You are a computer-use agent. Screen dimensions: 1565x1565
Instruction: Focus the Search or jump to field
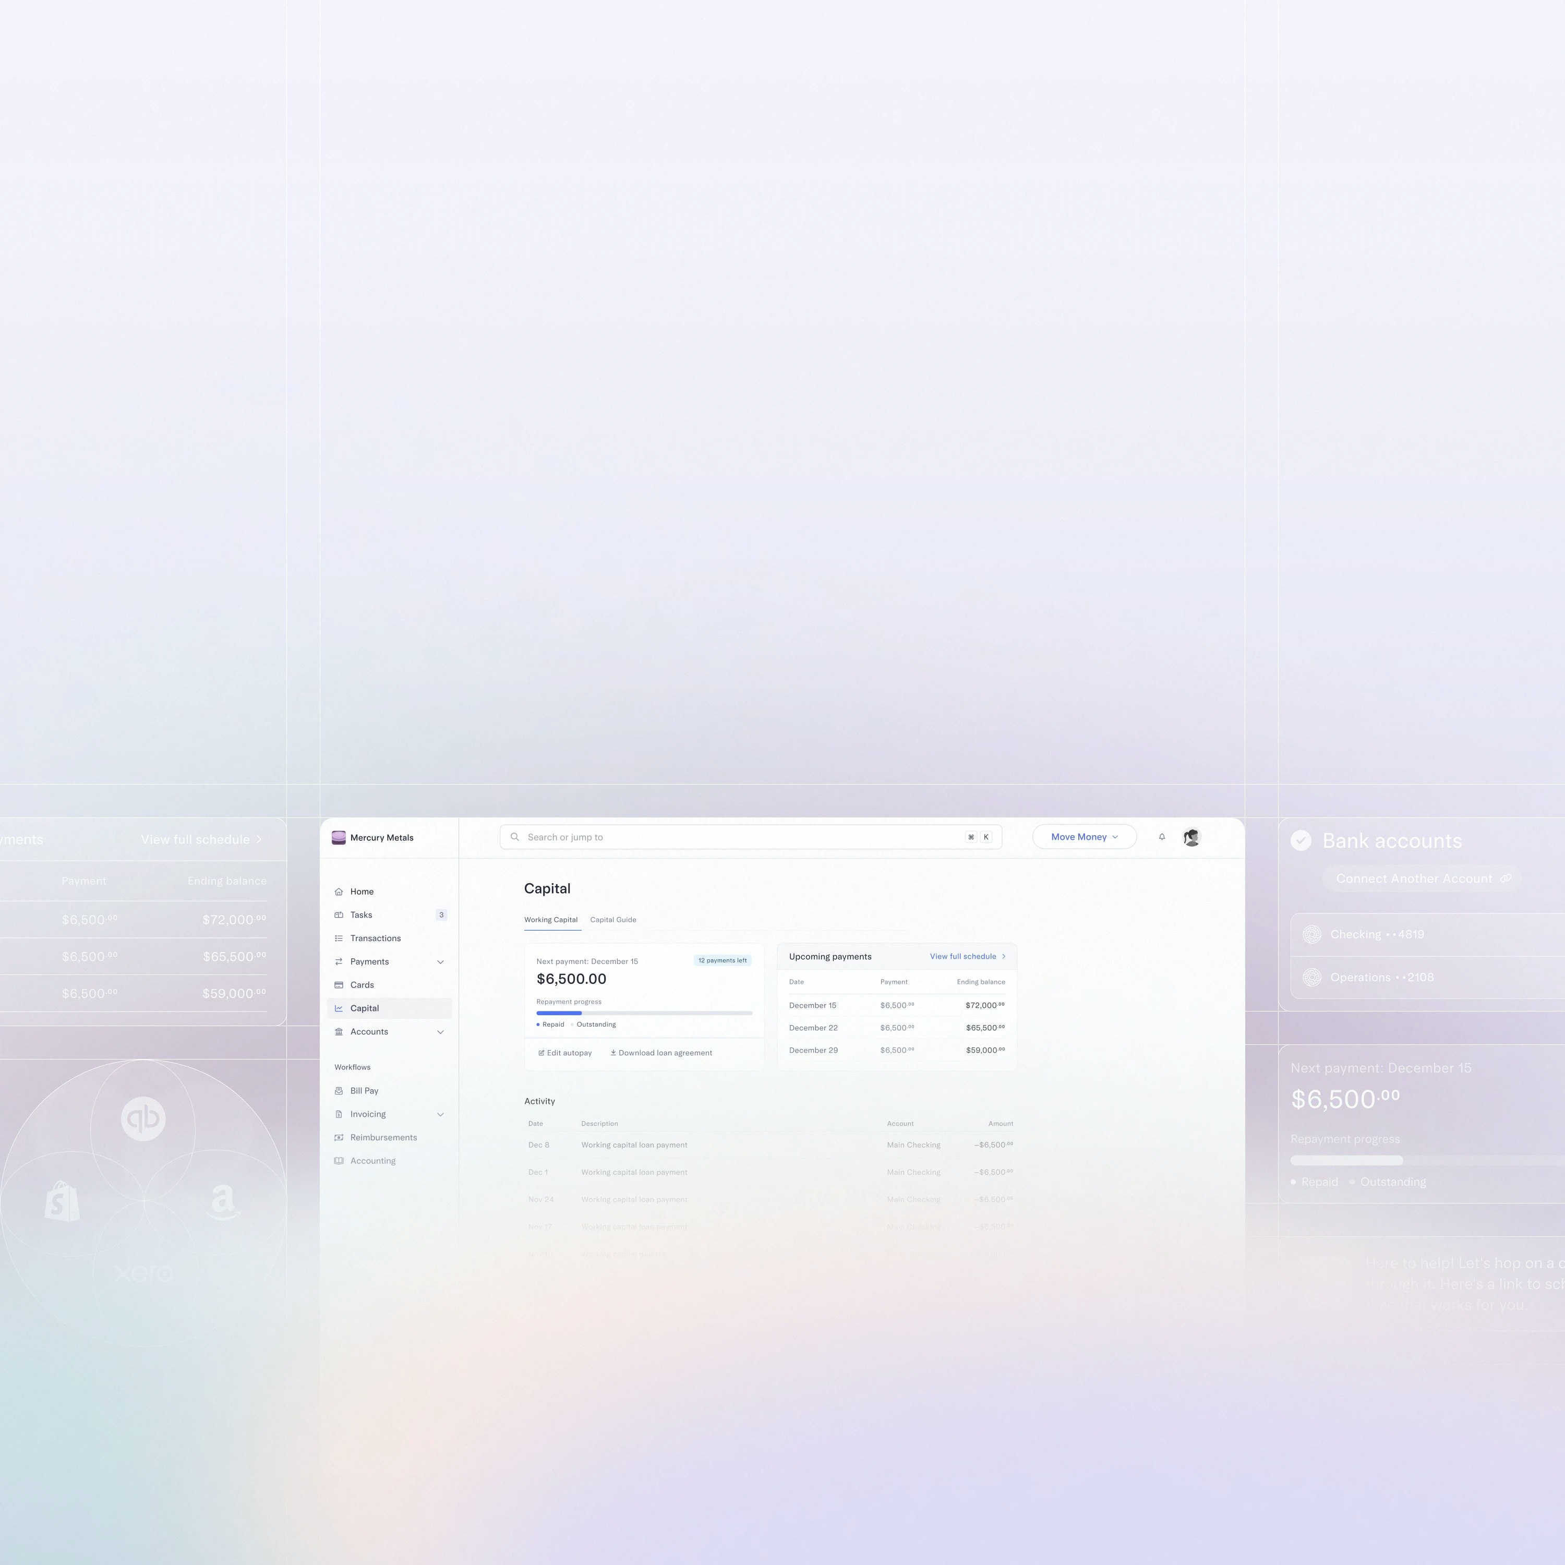(x=751, y=837)
